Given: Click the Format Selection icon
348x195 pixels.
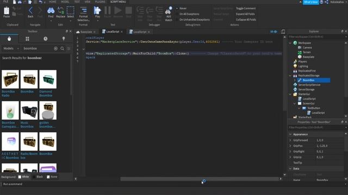Looking at the screenshot, I should click(x=83, y=11).
